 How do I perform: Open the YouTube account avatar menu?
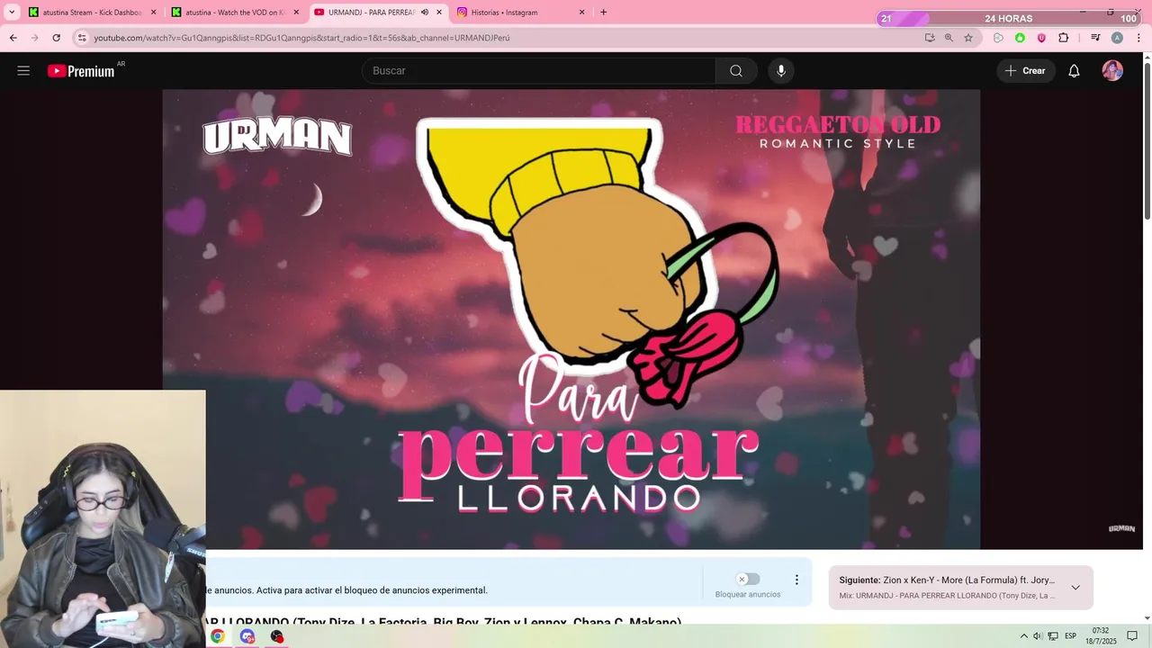pyautogui.click(x=1112, y=71)
